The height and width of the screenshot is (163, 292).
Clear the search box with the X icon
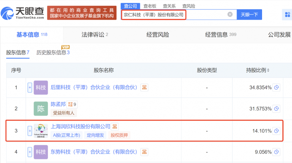pyautogui.click(x=230, y=15)
